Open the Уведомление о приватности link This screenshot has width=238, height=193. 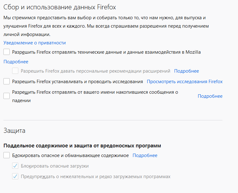pos(35,43)
